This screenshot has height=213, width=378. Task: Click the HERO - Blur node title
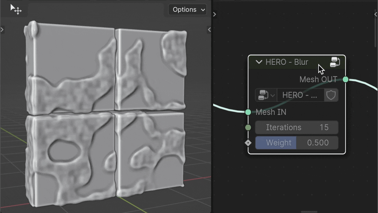click(287, 62)
